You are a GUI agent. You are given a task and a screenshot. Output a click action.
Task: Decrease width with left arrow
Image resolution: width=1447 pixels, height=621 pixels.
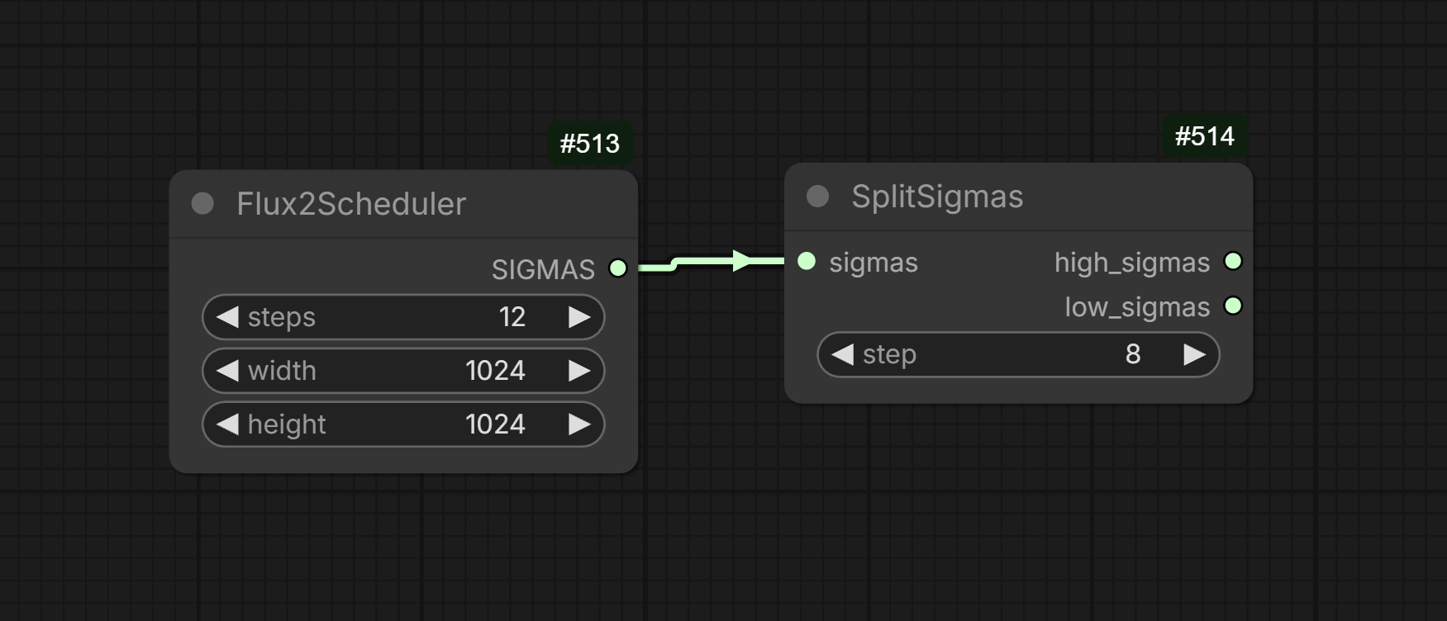pyautogui.click(x=227, y=371)
